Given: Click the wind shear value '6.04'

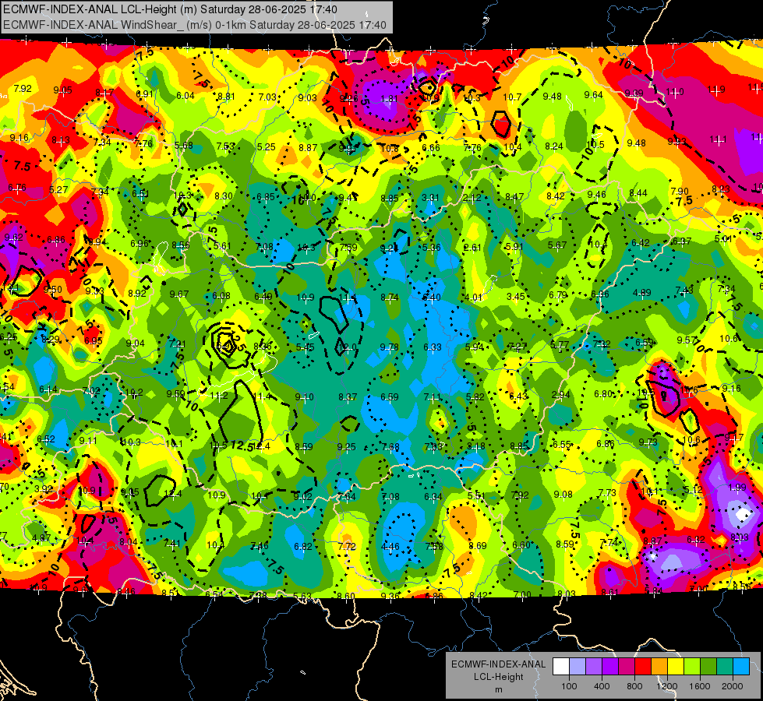Looking at the screenshot, I should pos(185,96).
